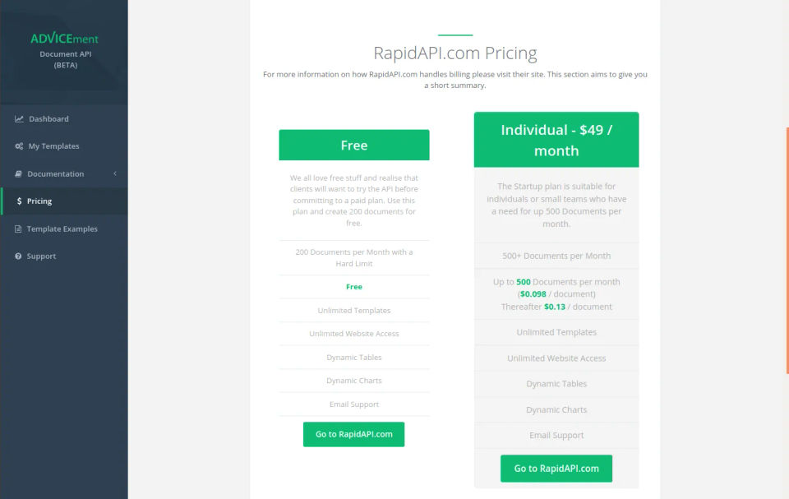
Task: Click the Individual - $49 / month header
Action: pos(556,140)
